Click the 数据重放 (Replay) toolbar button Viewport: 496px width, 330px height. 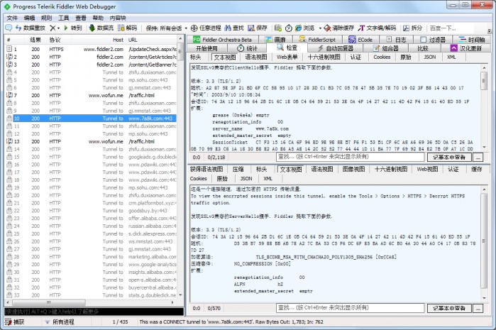click(31, 28)
